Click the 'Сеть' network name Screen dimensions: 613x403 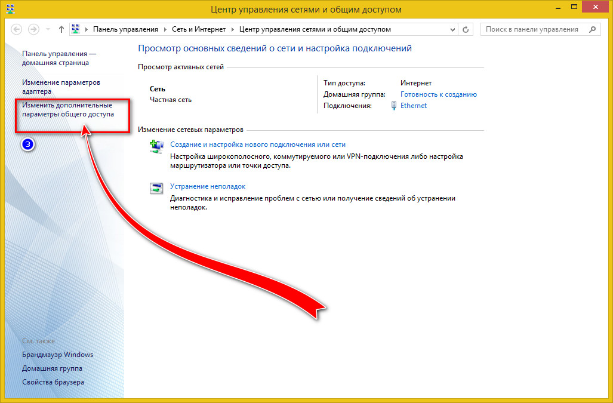tap(158, 89)
